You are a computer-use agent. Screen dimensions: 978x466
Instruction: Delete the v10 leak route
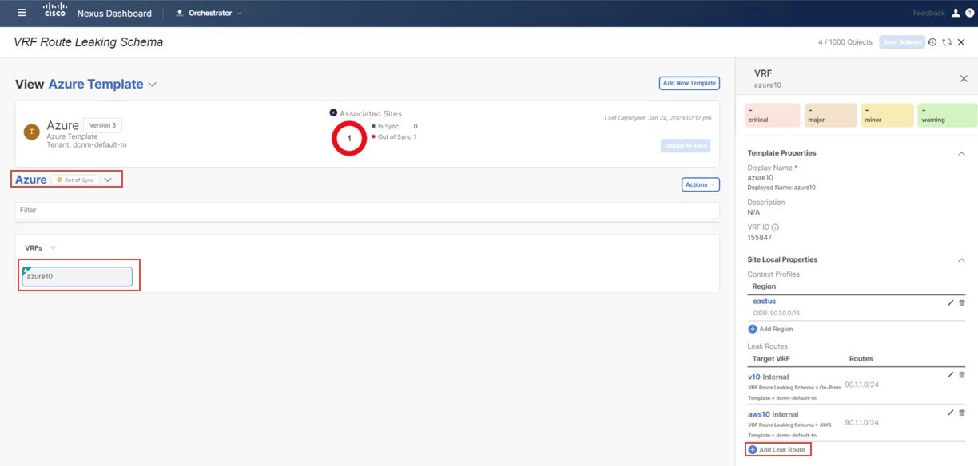961,375
